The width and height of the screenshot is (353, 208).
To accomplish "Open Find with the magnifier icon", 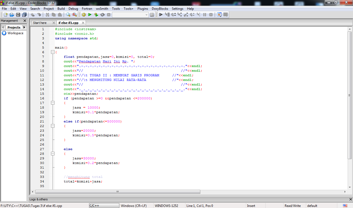I will pyautogui.click(x=68, y=15).
